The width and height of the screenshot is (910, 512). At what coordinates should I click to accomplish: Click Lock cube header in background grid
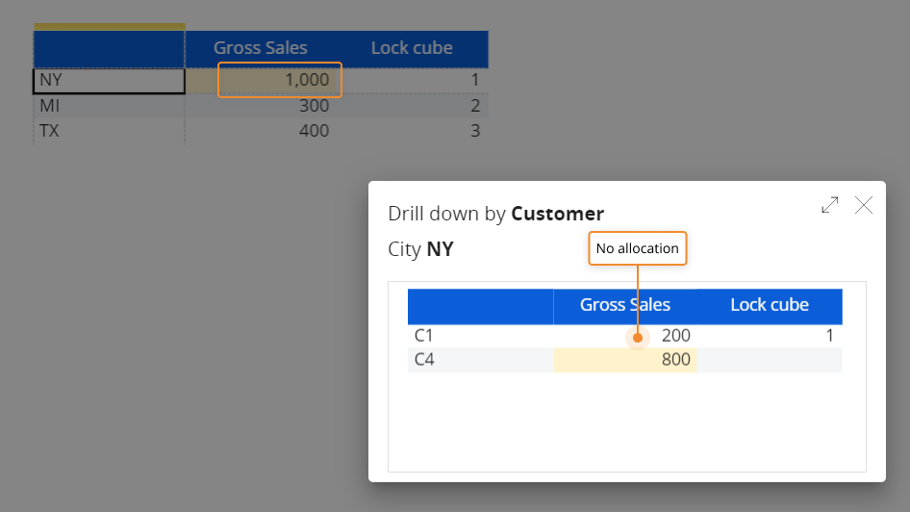(412, 48)
